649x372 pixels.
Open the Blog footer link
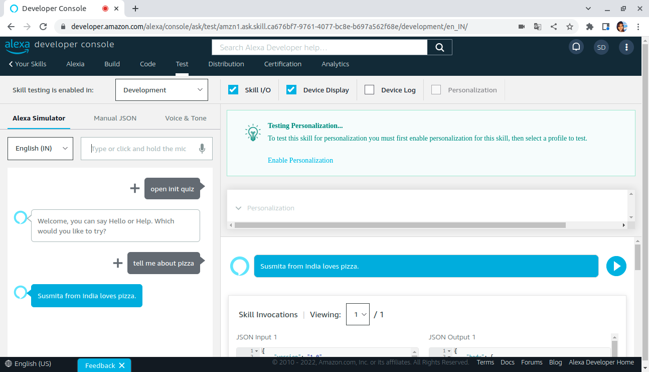pos(555,362)
